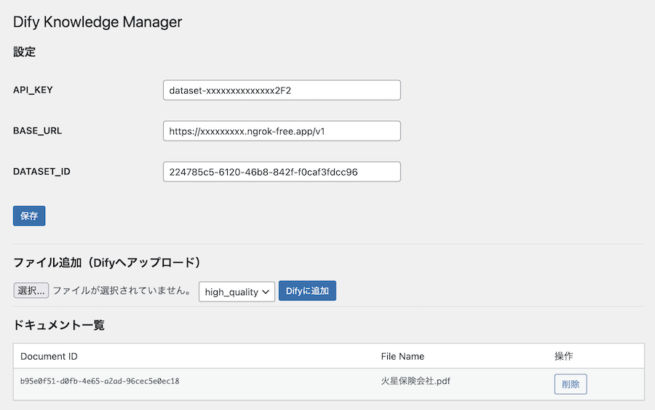The image size is (655, 410).
Task: Click the DATASET_ID field label
Action: tap(41, 171)
